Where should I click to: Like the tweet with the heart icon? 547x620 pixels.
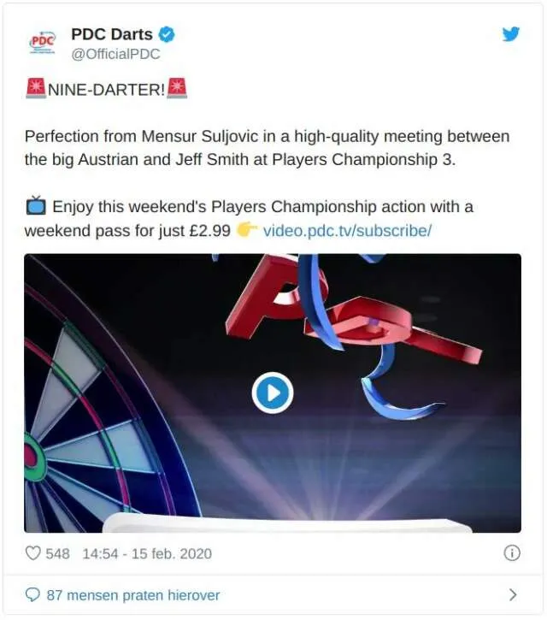pos(33,553)
